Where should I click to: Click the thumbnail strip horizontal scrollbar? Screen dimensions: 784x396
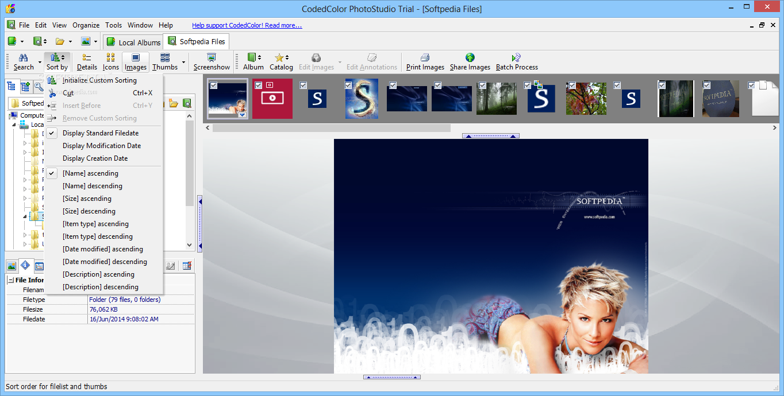(x=332, y=128)
